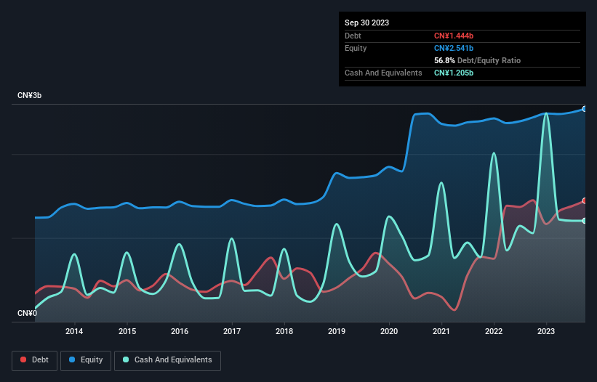Click the 2022 x-axis label

tap(494, 331)
